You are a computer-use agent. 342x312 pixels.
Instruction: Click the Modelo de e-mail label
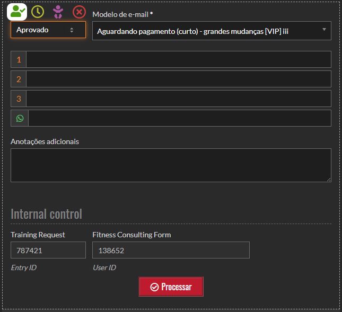tap(122, 14)
